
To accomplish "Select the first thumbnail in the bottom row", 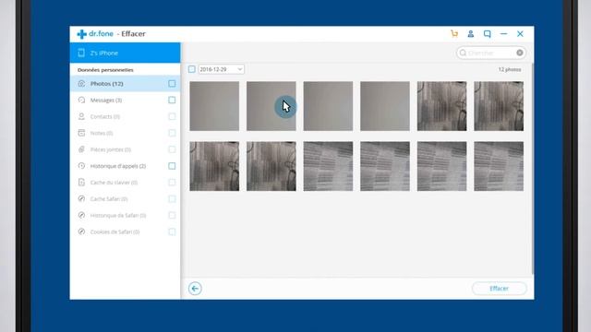I will [214, 166].
